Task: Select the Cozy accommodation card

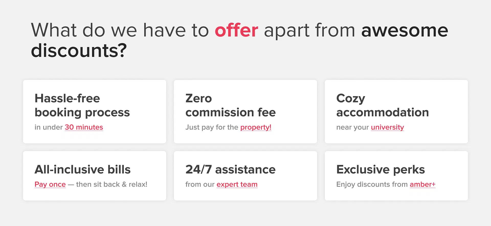Action: 396,112
